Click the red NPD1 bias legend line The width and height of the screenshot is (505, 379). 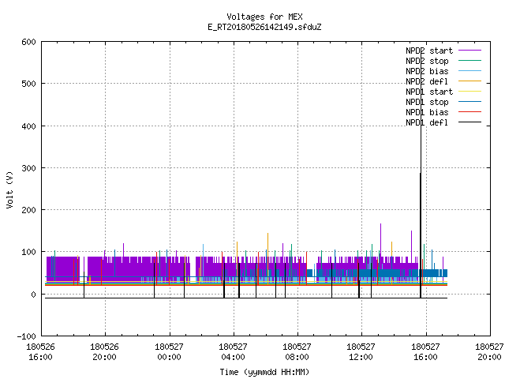point(469,112)
